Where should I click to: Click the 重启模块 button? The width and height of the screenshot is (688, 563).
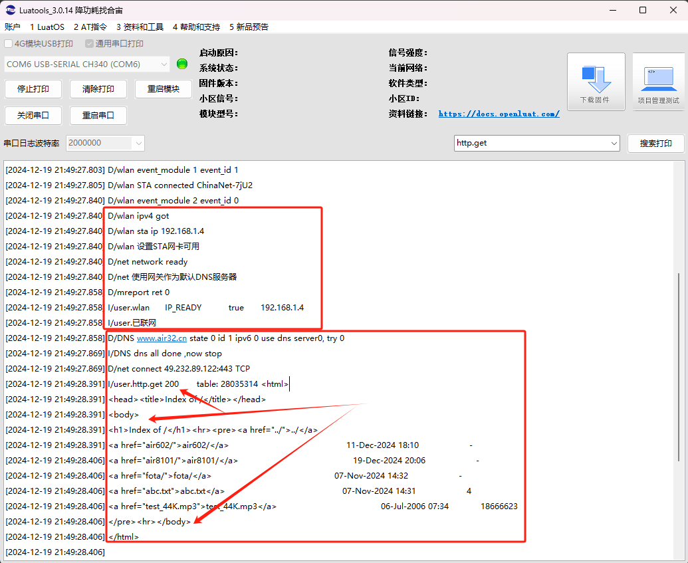tap(164, 89)
